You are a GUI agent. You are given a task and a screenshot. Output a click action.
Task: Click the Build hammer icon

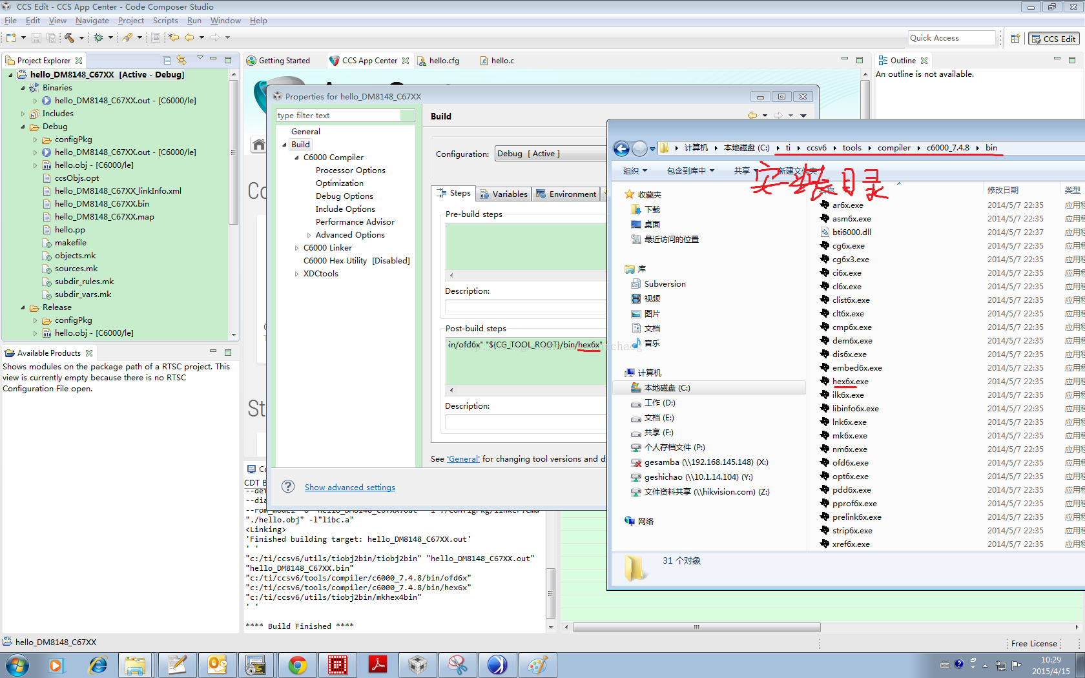[x=69, y=37]
